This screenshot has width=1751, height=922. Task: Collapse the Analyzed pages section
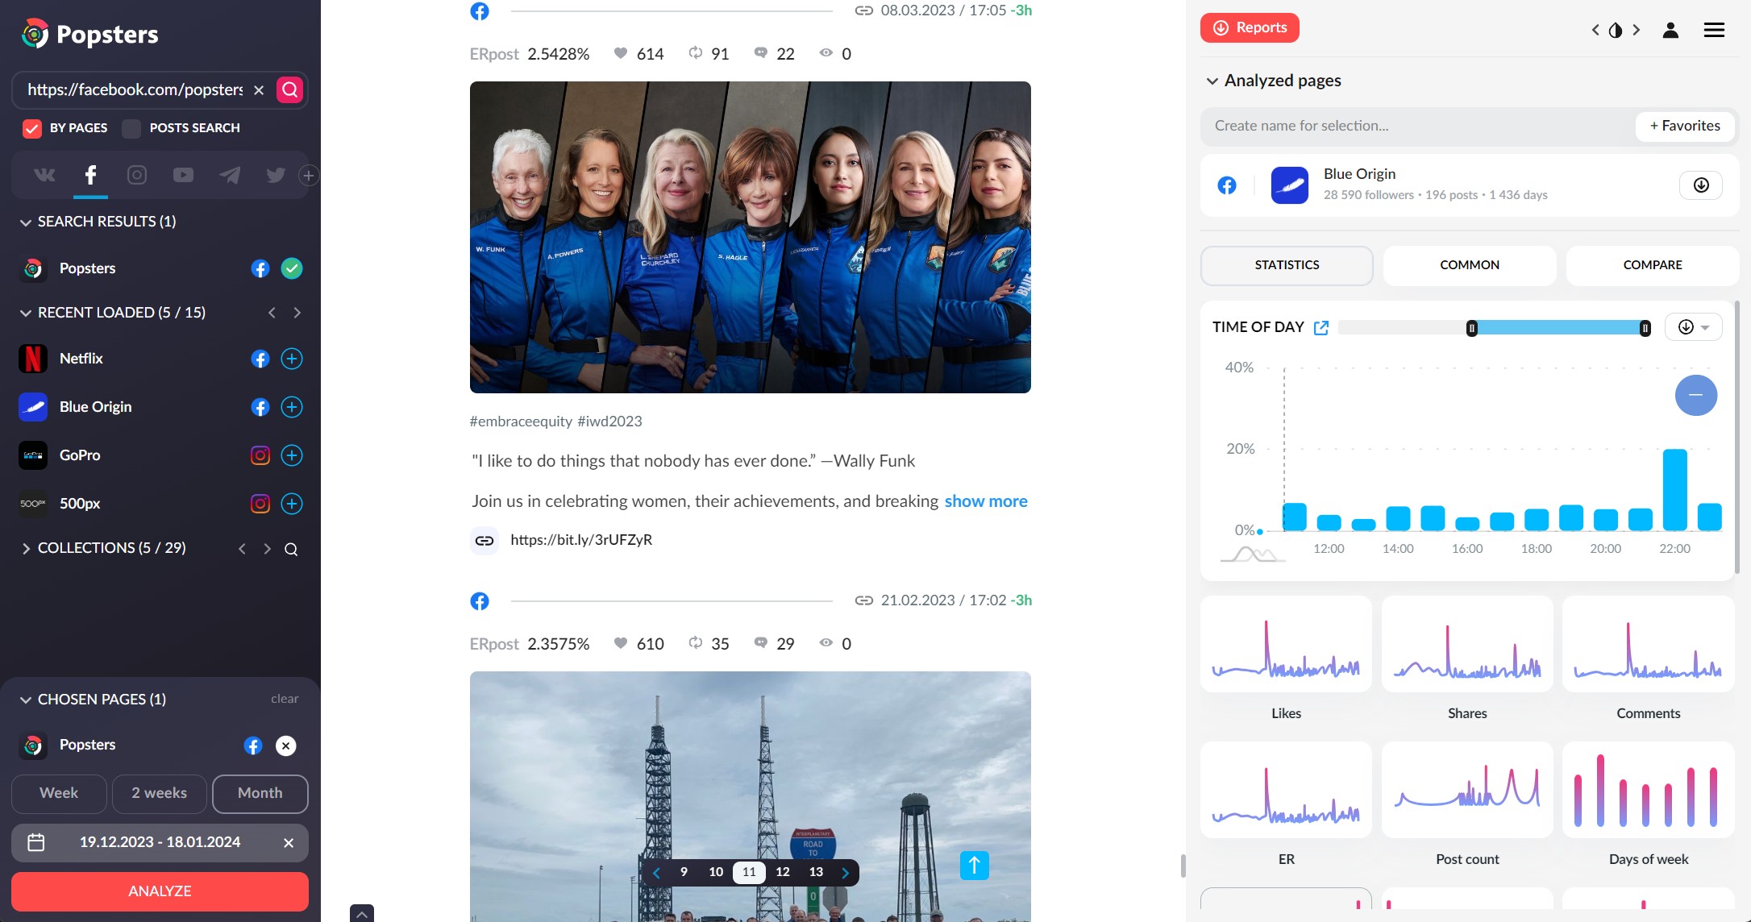point(1212,80)
